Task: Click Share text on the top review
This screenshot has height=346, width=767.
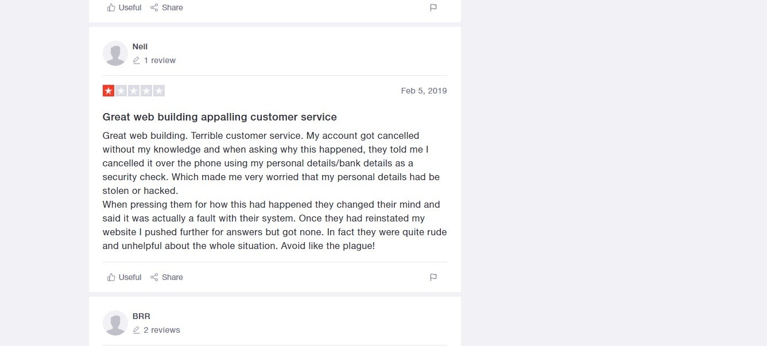Action: point(172,7)
